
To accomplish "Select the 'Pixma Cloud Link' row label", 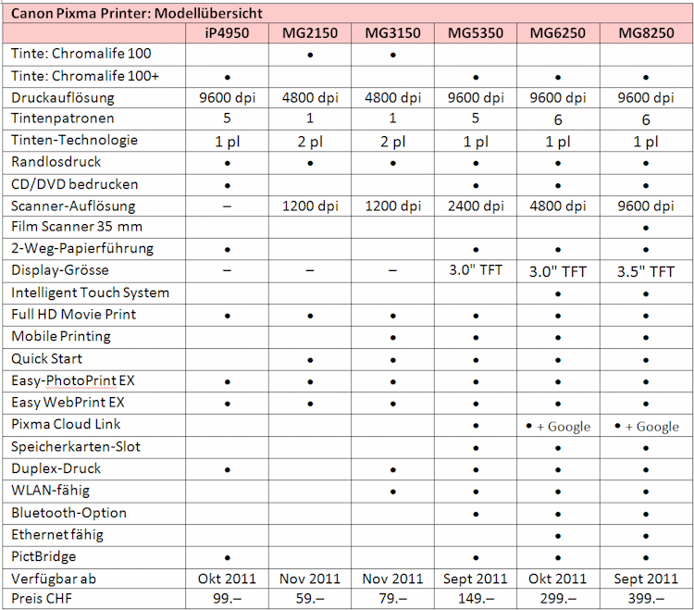I will (66, 425).
